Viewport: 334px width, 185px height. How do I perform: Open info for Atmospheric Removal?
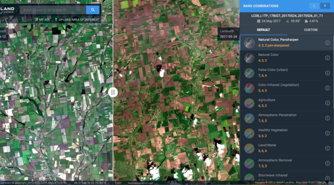(x=327, y=163)
